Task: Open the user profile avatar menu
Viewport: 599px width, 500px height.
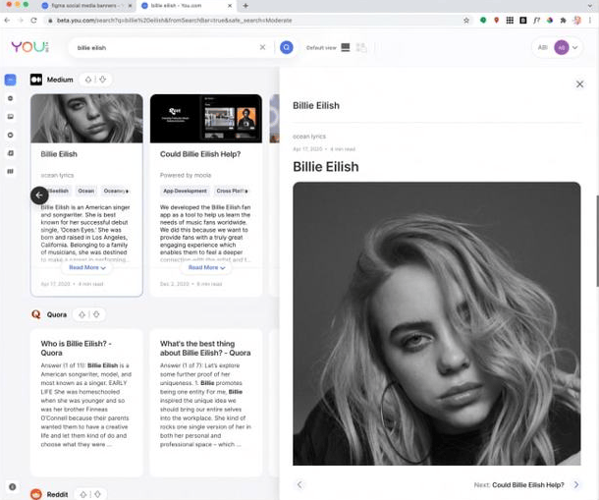Action: click(561, 47)
